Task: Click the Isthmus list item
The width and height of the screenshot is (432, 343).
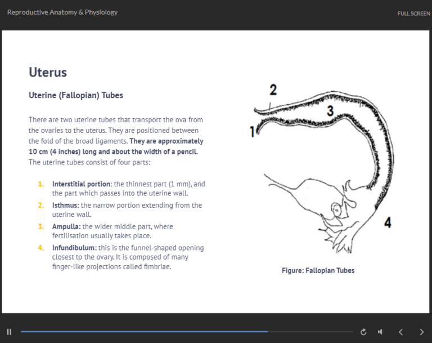Action: [120, 210]
